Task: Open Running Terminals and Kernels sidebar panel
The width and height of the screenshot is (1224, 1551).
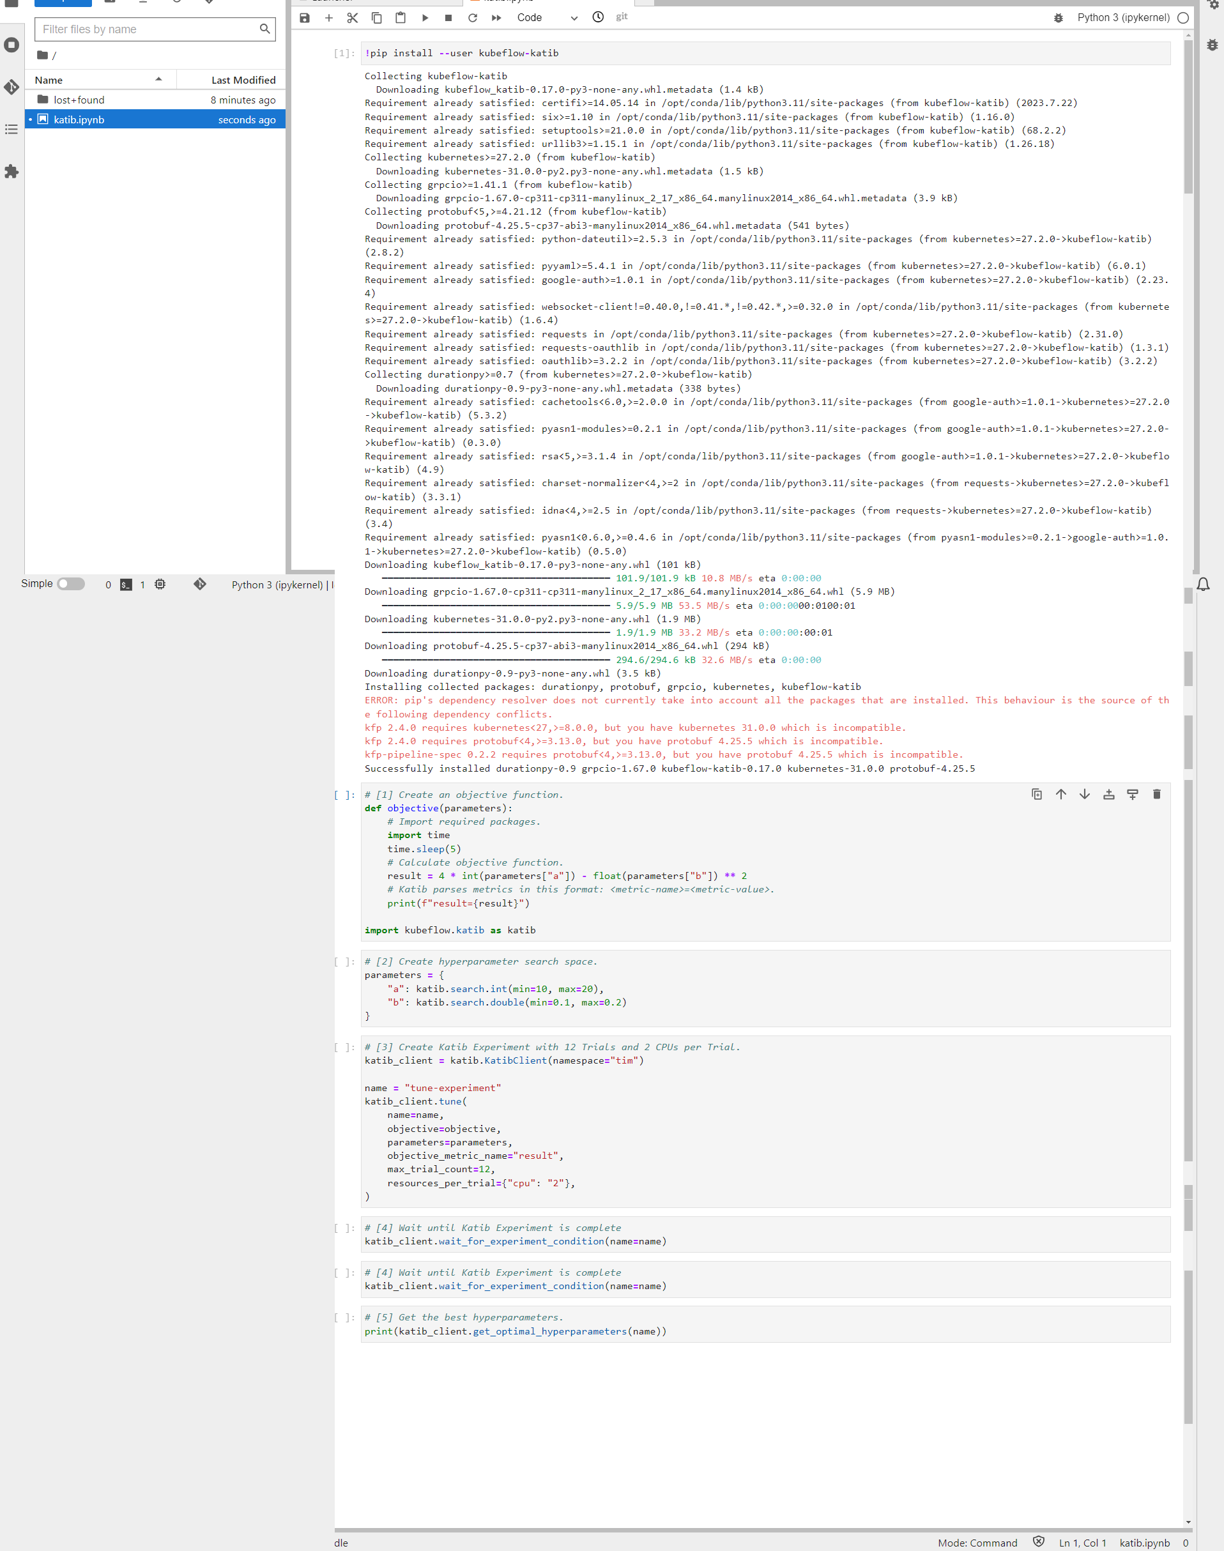Action: click(x=11, y=45)
